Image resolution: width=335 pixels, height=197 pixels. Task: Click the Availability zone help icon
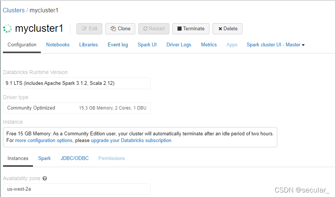45,178
